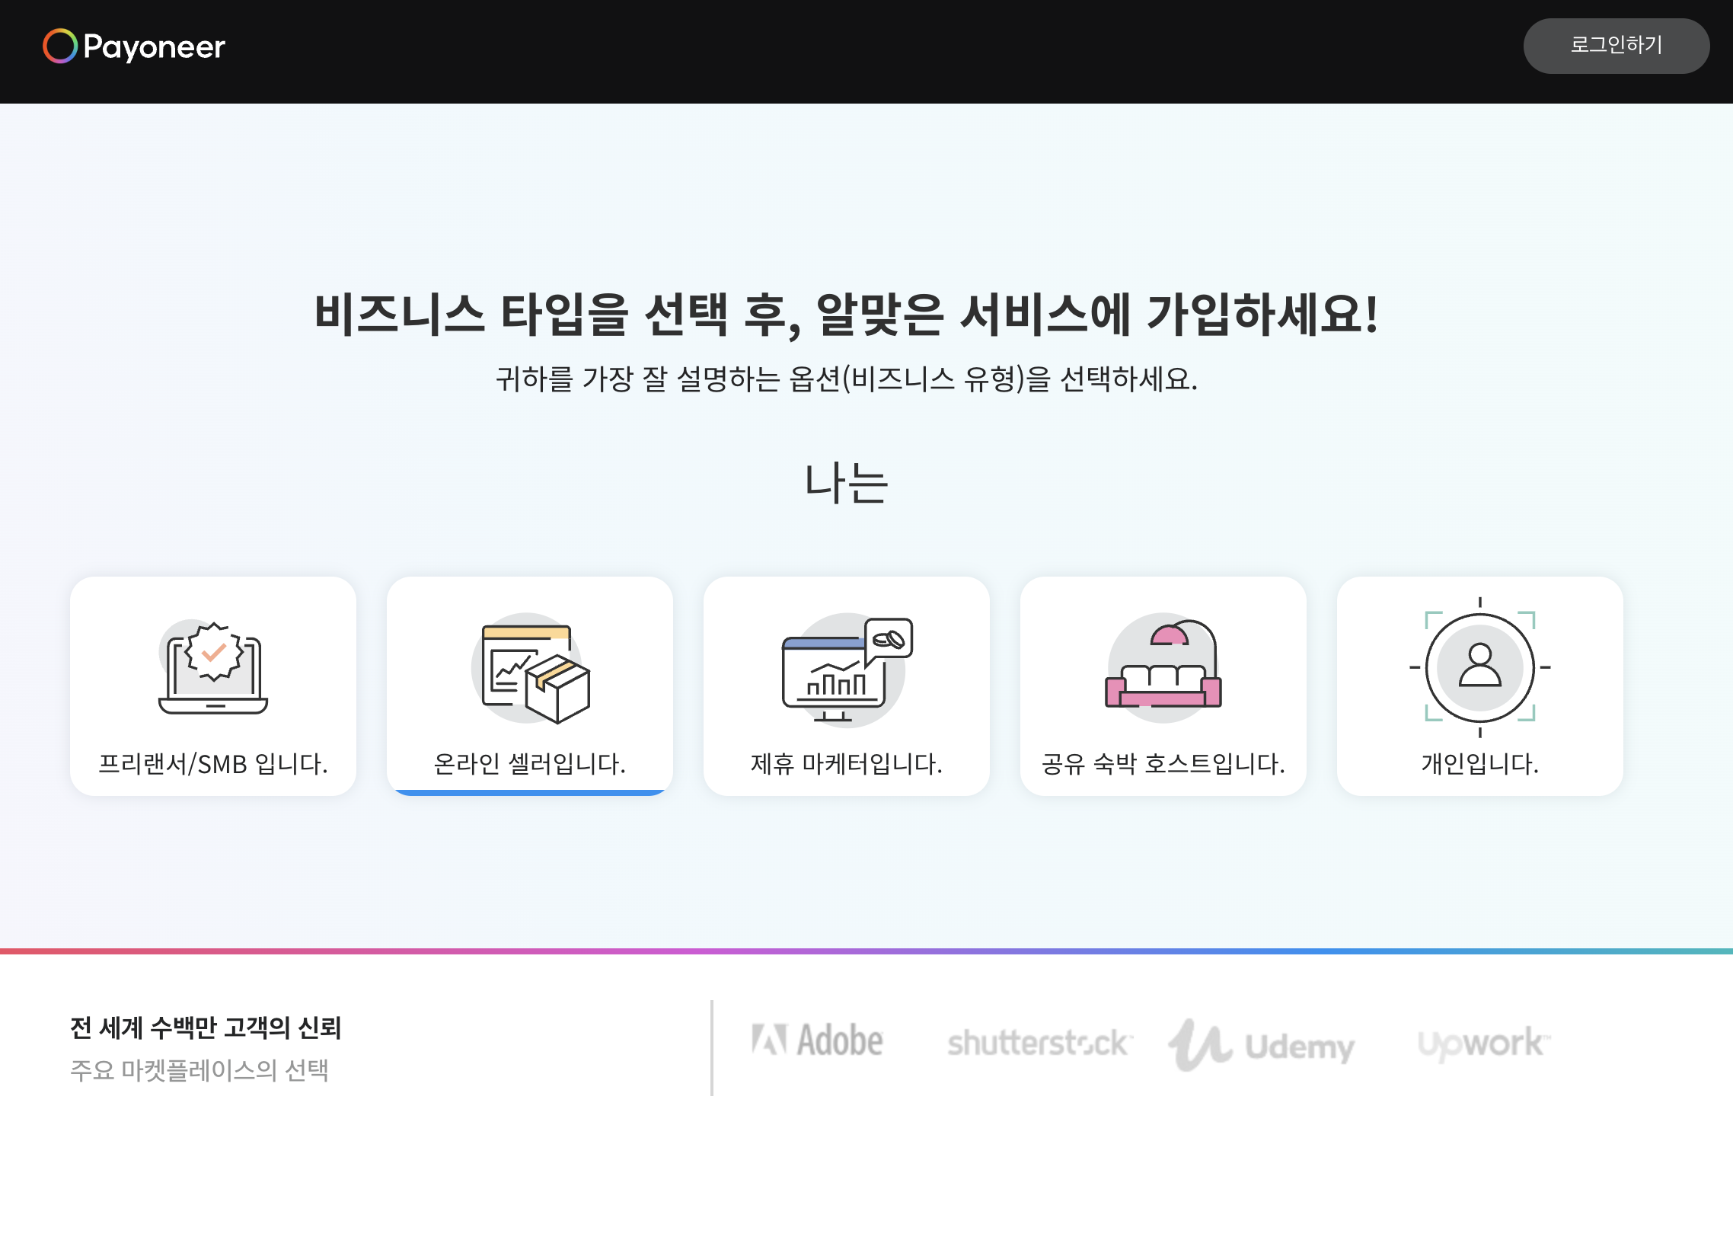Screen dimensions: 1733x1253
Task: Click the Udemy logo
Action: pos(1262,1045)
